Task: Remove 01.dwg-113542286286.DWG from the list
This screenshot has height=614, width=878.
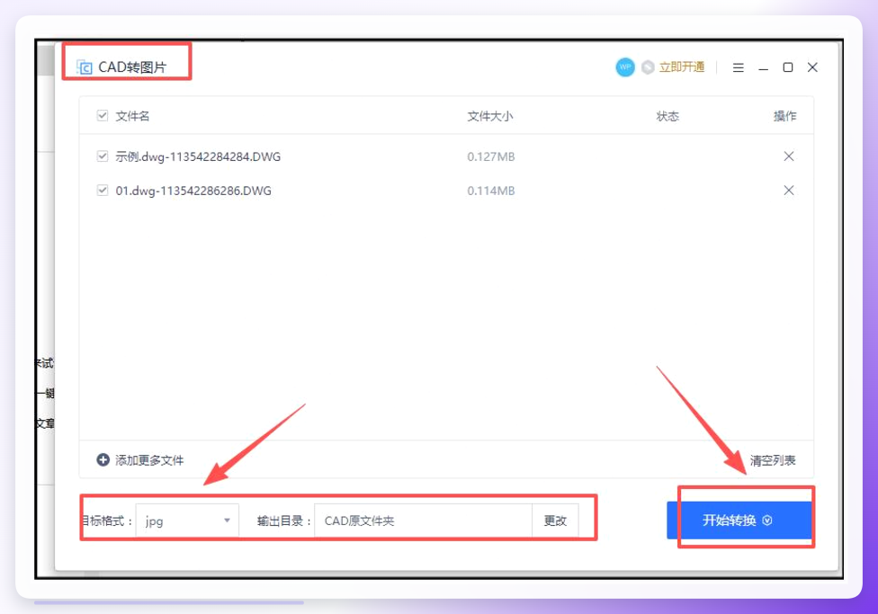Action: coord(788,191)
